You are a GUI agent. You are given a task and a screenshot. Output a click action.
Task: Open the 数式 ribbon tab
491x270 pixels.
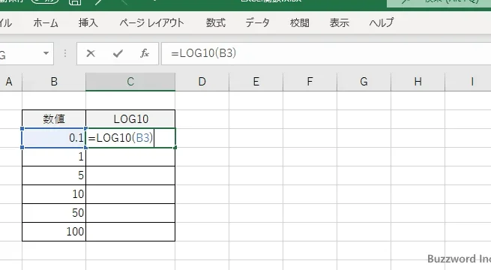point(216,22)
